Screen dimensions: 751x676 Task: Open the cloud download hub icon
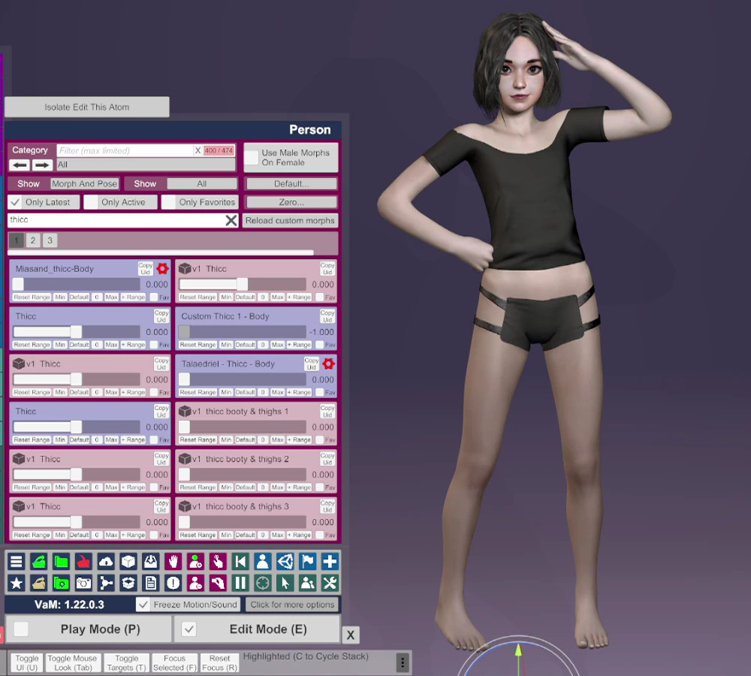[106, 561]
